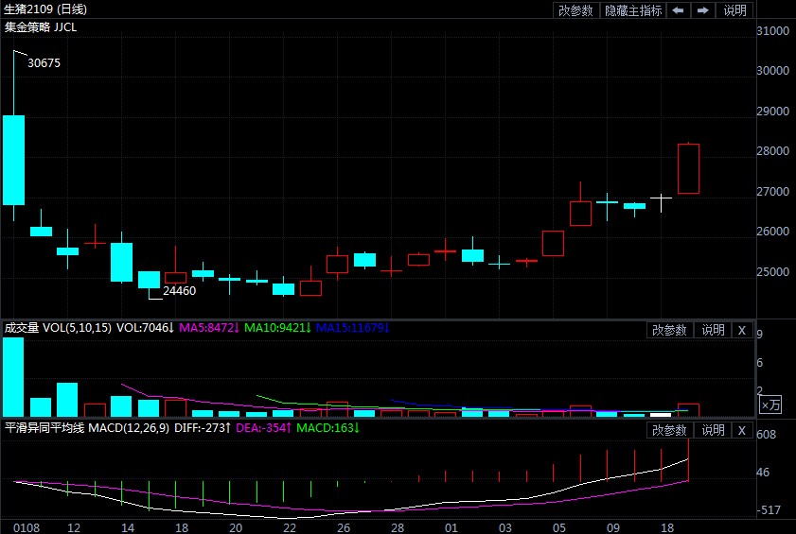Click 隐藏主指标 button
Viewport: 796px width, 534px height.
coord(633,10)
